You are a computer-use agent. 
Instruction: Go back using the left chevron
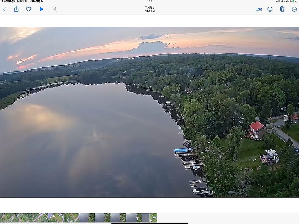pos(4,9)
